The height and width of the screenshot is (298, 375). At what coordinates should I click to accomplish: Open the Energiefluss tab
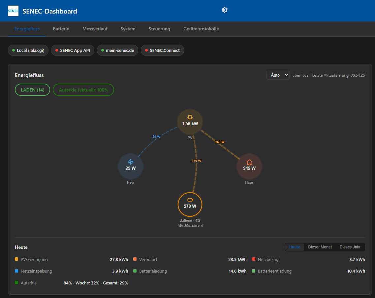pos(27,29)
